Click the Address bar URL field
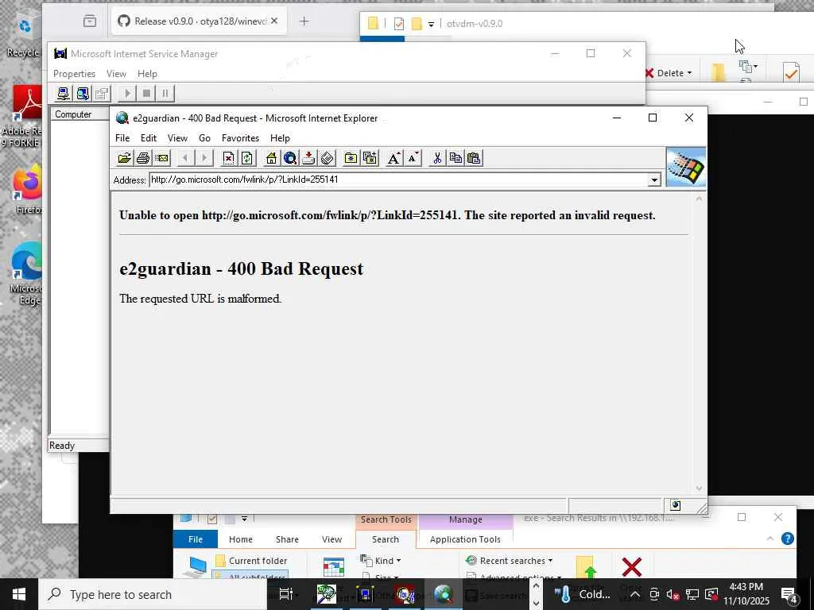This screenshot has width=814, height=610. [399, 180]
